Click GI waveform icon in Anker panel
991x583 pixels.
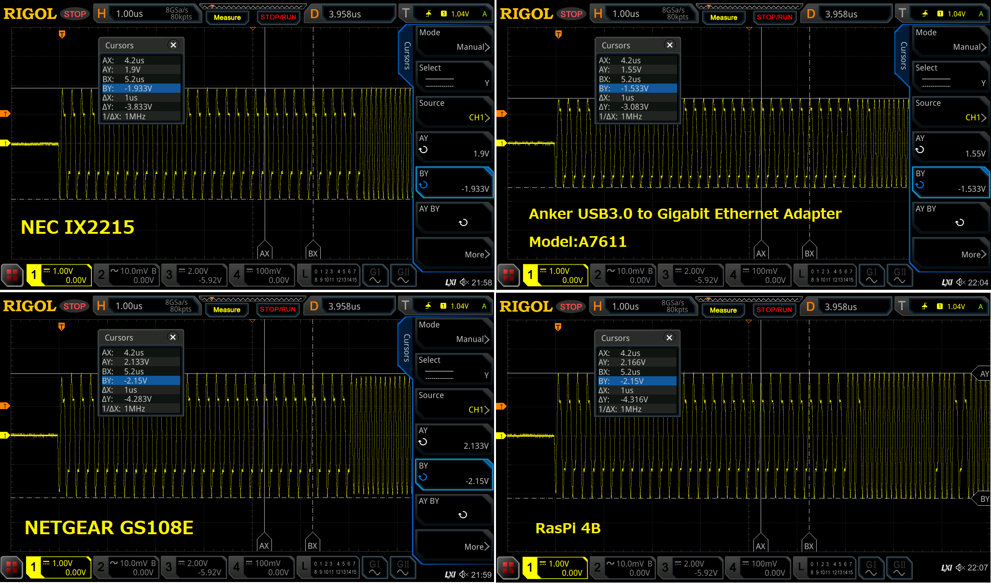(871, 275)
